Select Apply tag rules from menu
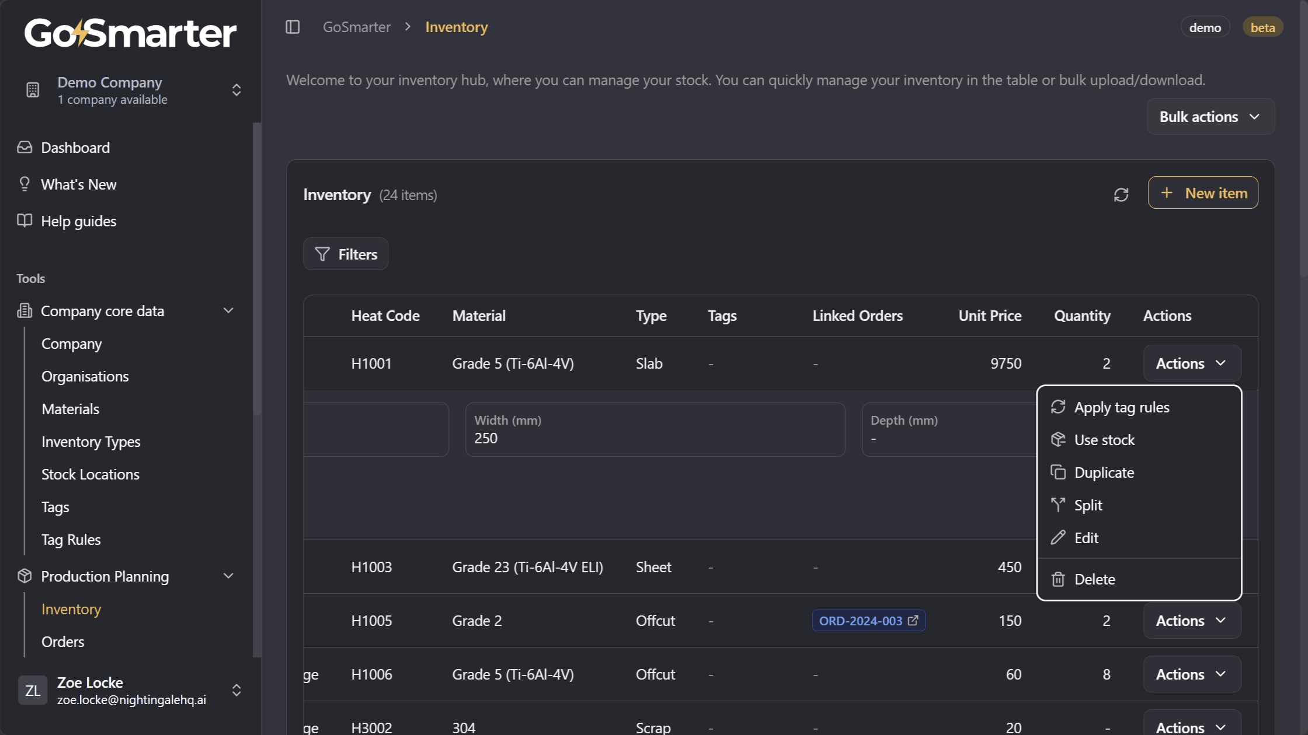The height and width of the screenshot is (735, 1308). pyautogui.click(x=1139, y=407)
